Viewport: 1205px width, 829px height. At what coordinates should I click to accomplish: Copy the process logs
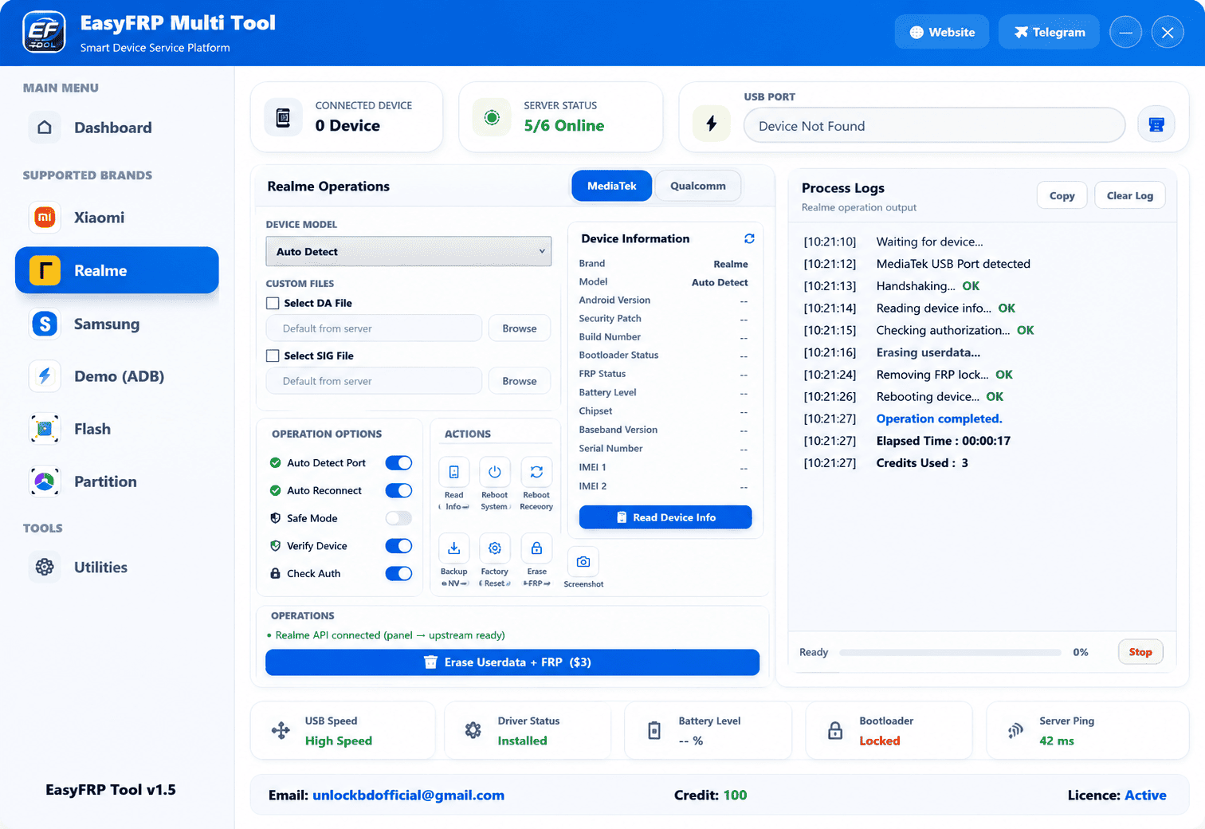[x=1062, y=195]
